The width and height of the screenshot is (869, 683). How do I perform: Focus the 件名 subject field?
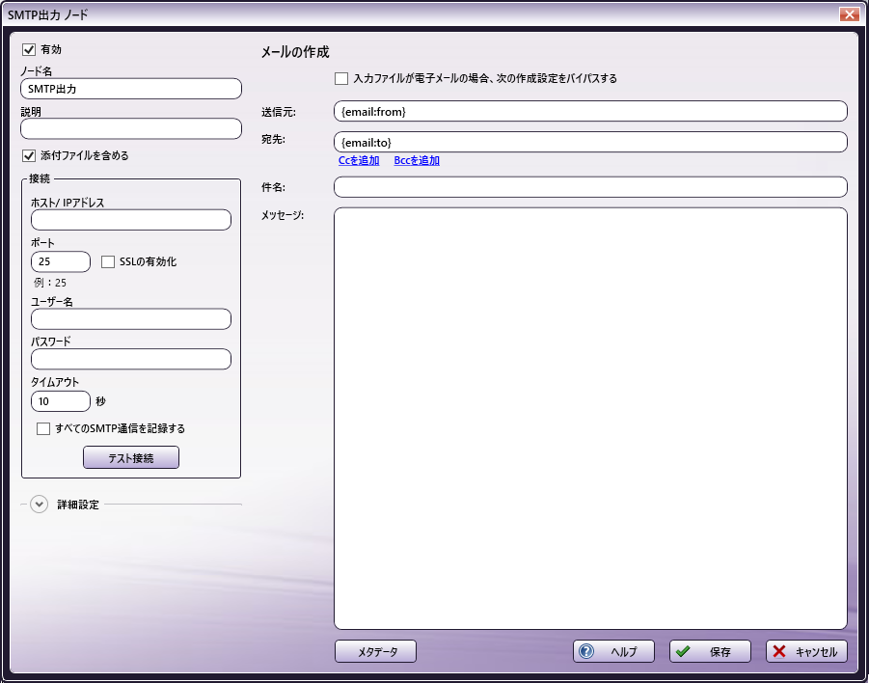[591, 187]
